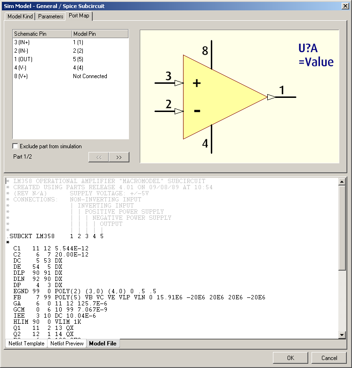Screen dimensions: 352x368
Task: Go to next part with >> button
Action: point(119,157)
